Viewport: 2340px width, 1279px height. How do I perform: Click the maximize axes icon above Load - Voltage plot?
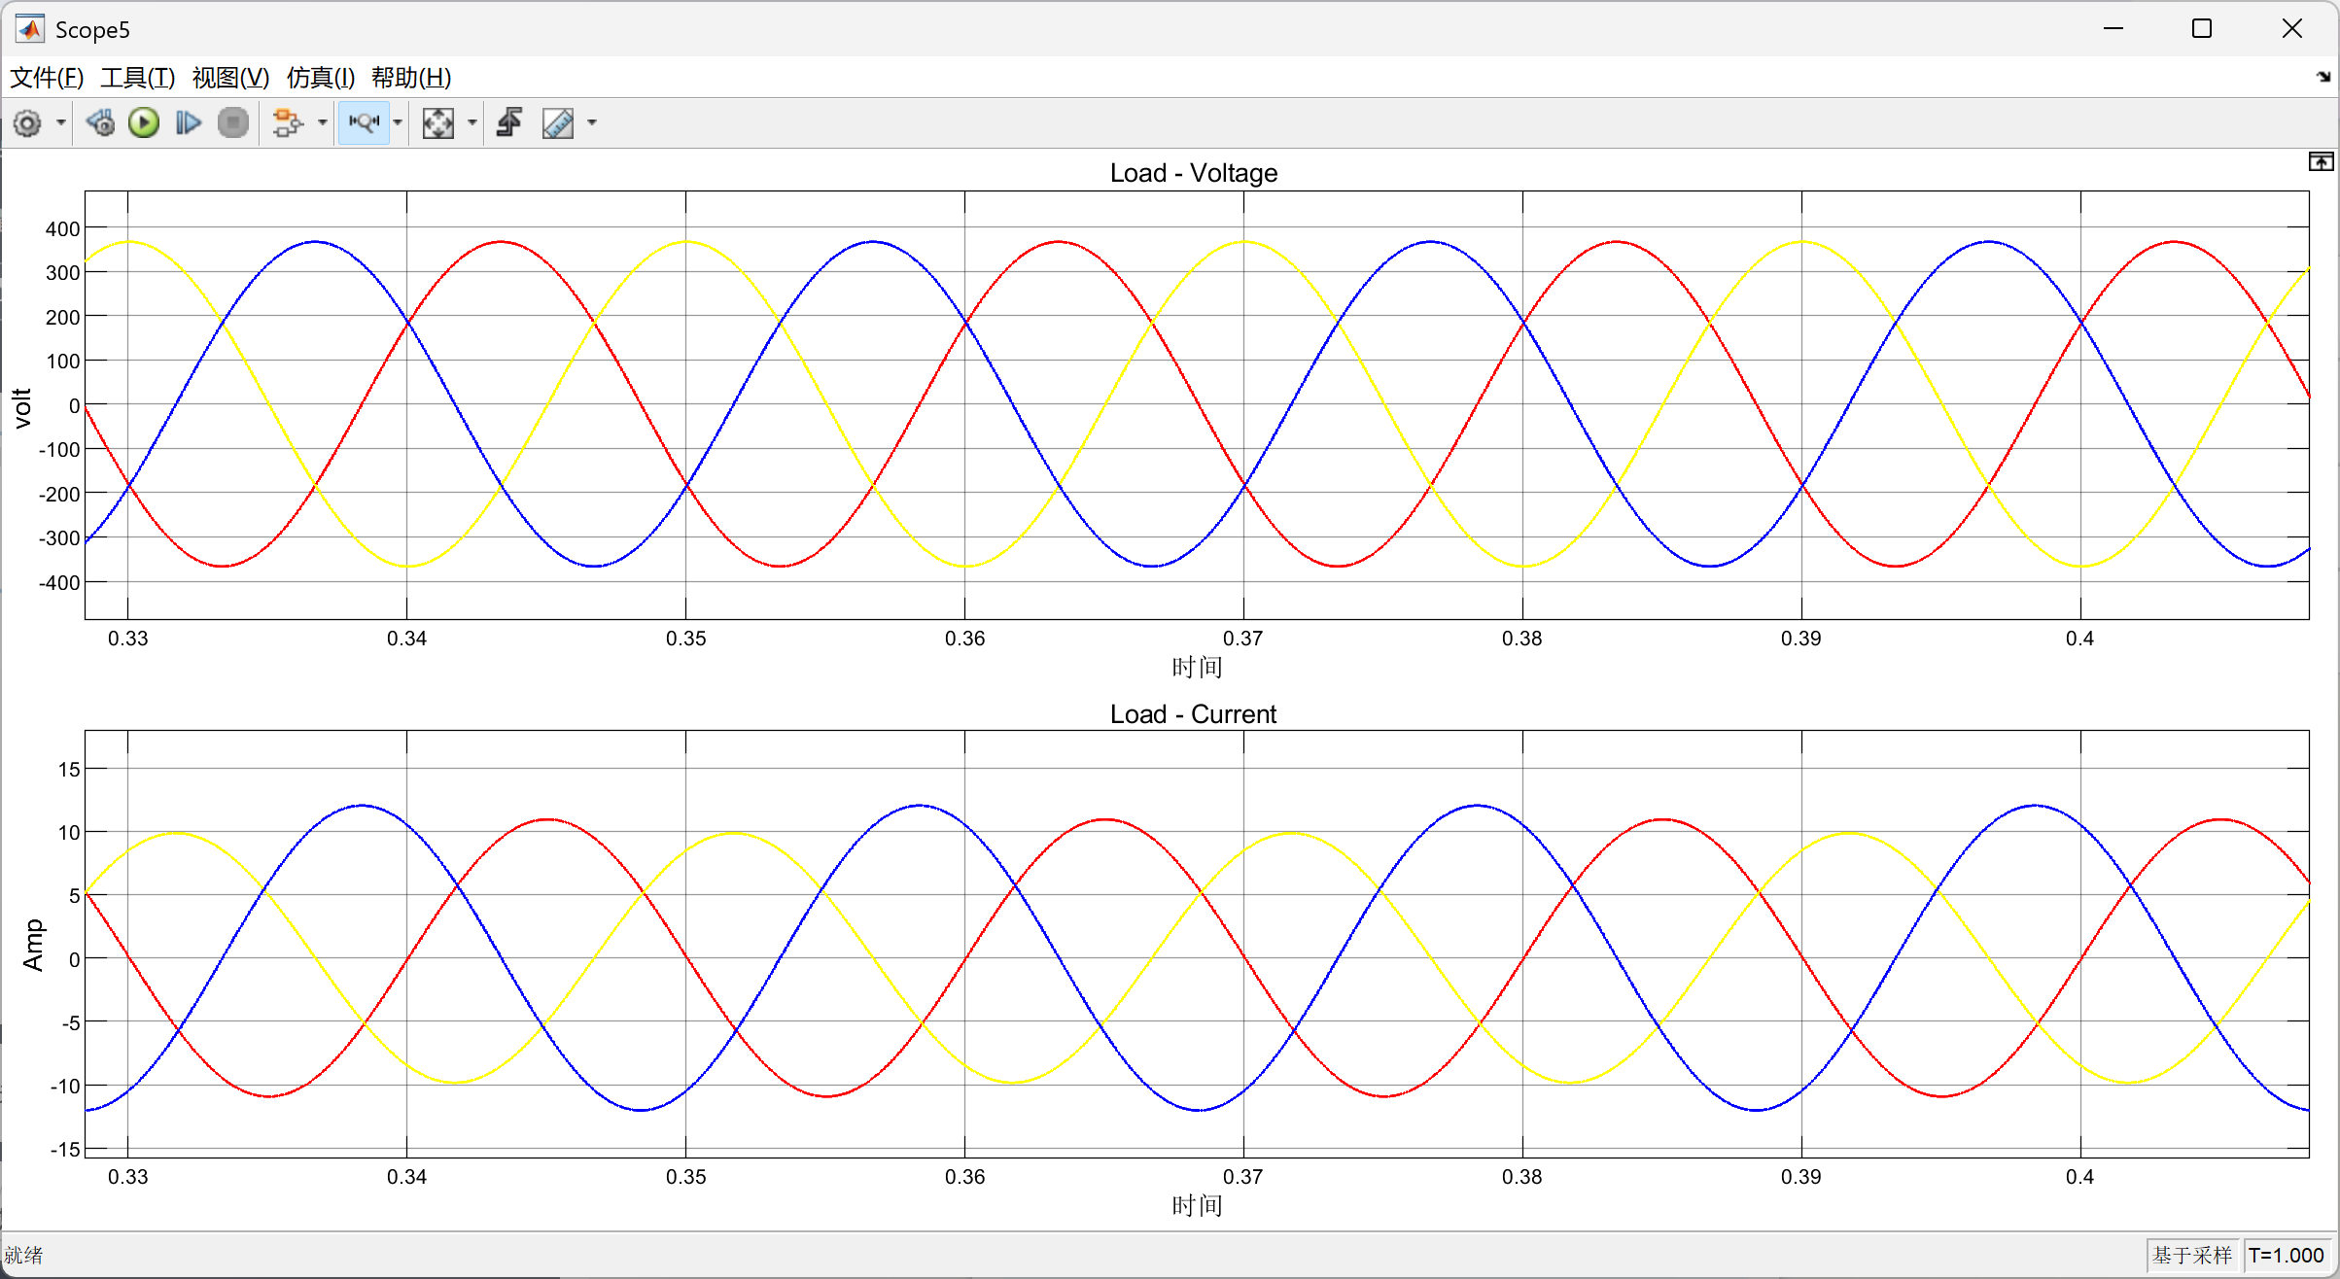pos(2321,162)
